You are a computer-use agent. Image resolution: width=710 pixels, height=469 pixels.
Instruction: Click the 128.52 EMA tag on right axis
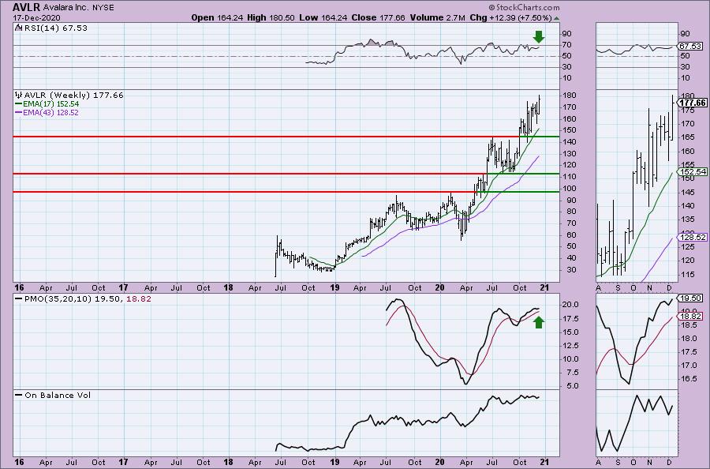(x=692, y=237)
